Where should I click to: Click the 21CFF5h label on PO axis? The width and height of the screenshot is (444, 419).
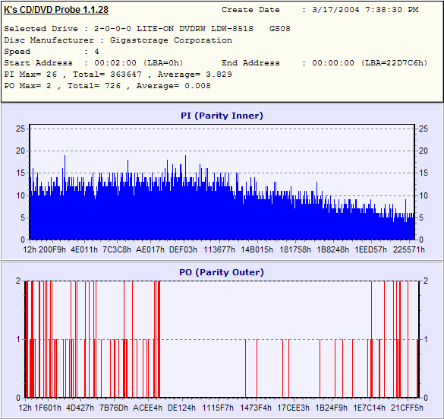click(407, 408)
